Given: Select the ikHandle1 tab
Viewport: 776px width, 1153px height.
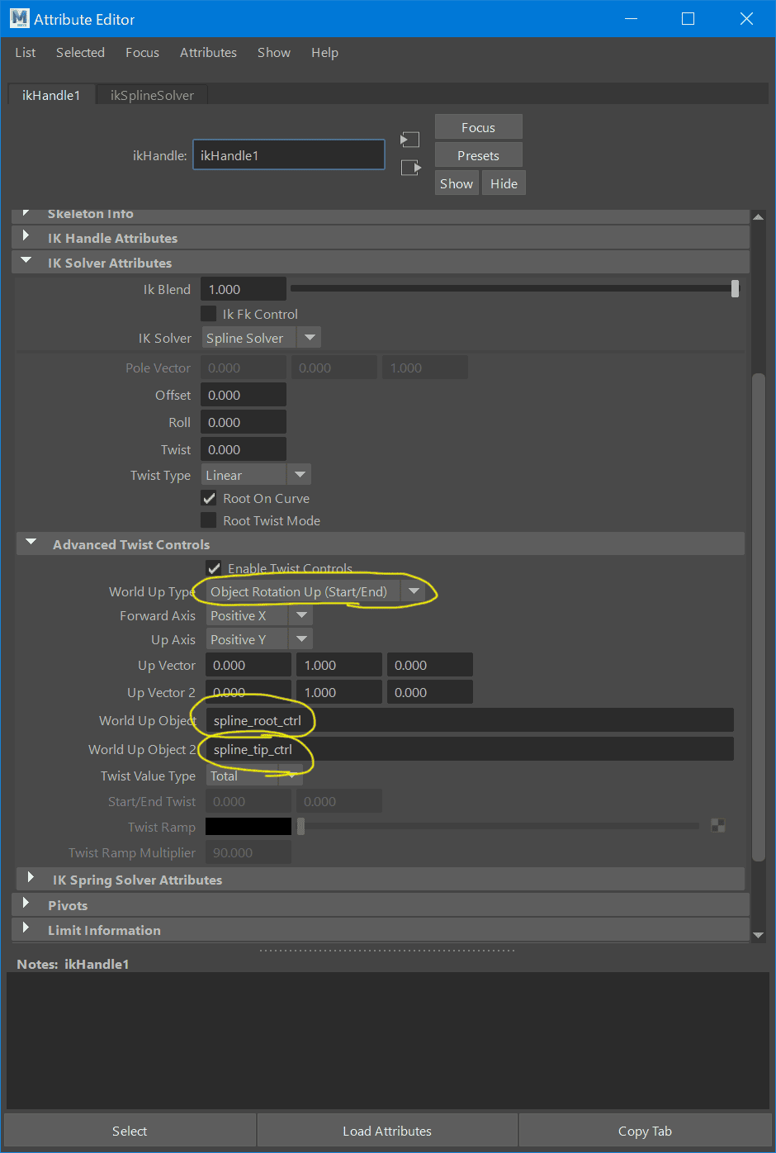Looking at the screenshot, I should [51, 95].
